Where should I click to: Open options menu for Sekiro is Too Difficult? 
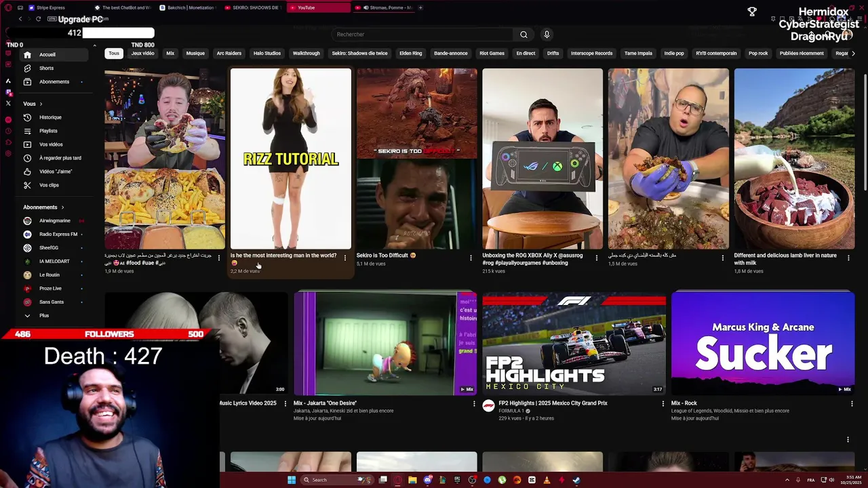pos(471,258)
